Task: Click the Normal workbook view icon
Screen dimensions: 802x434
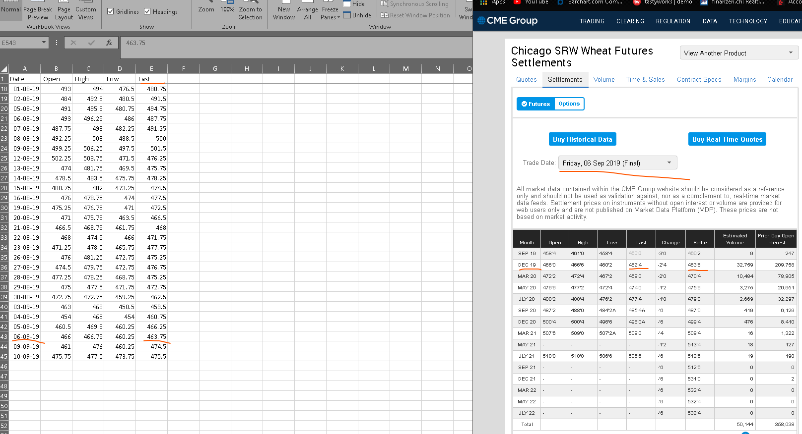Action: tap(11, 9)
